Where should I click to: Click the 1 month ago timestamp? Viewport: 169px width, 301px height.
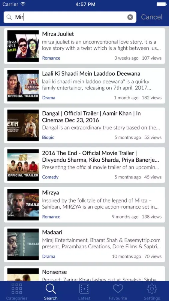pos(126,98)
